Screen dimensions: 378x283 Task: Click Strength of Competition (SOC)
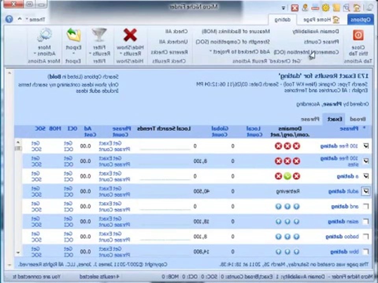233,42
